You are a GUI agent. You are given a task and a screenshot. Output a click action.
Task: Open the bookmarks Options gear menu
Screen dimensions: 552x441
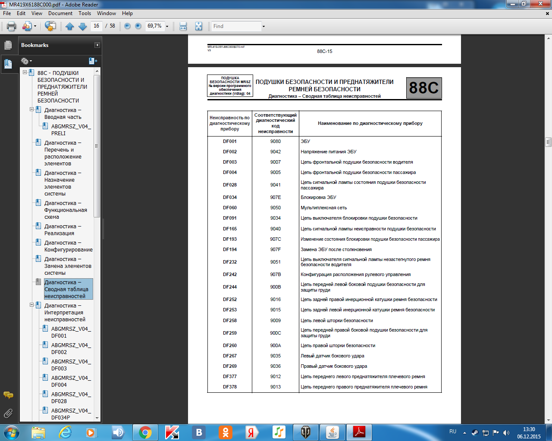26,61
